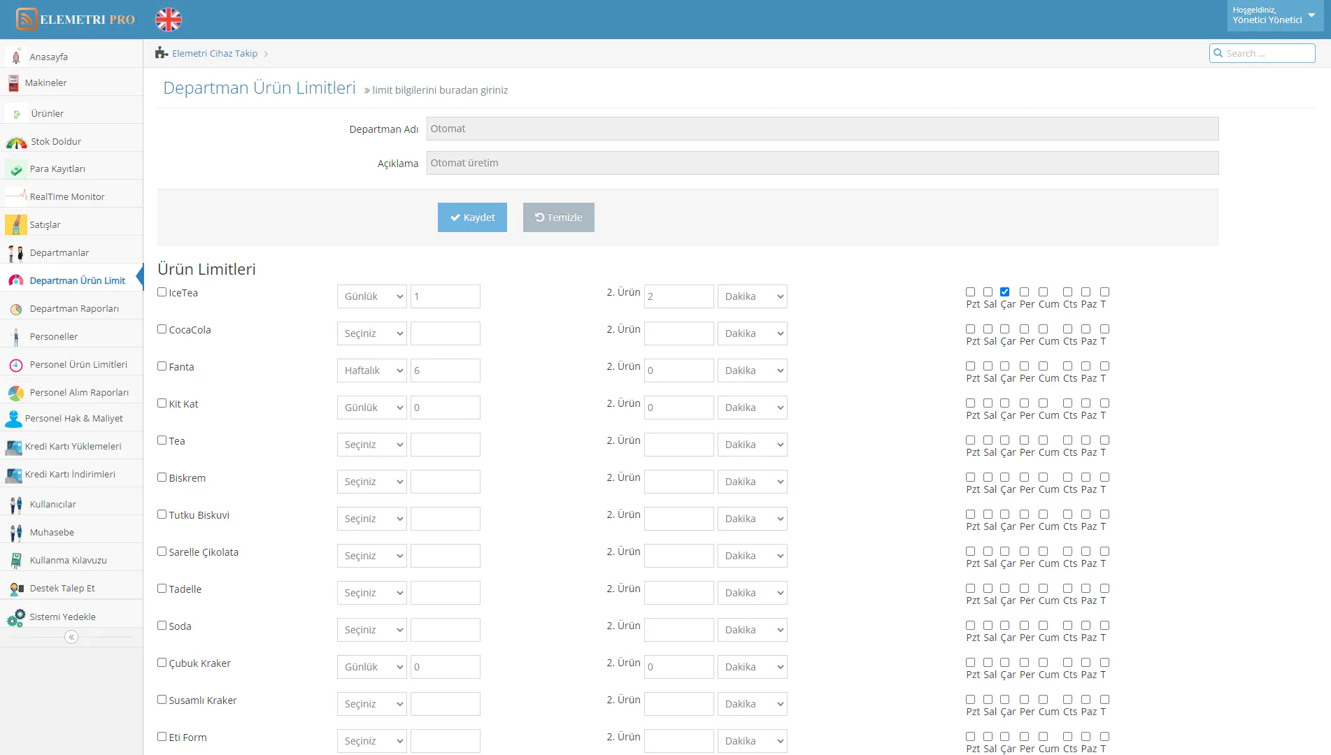Click the Kredi Kartı Yüklemeleri icon

click(x=13, y=447)
